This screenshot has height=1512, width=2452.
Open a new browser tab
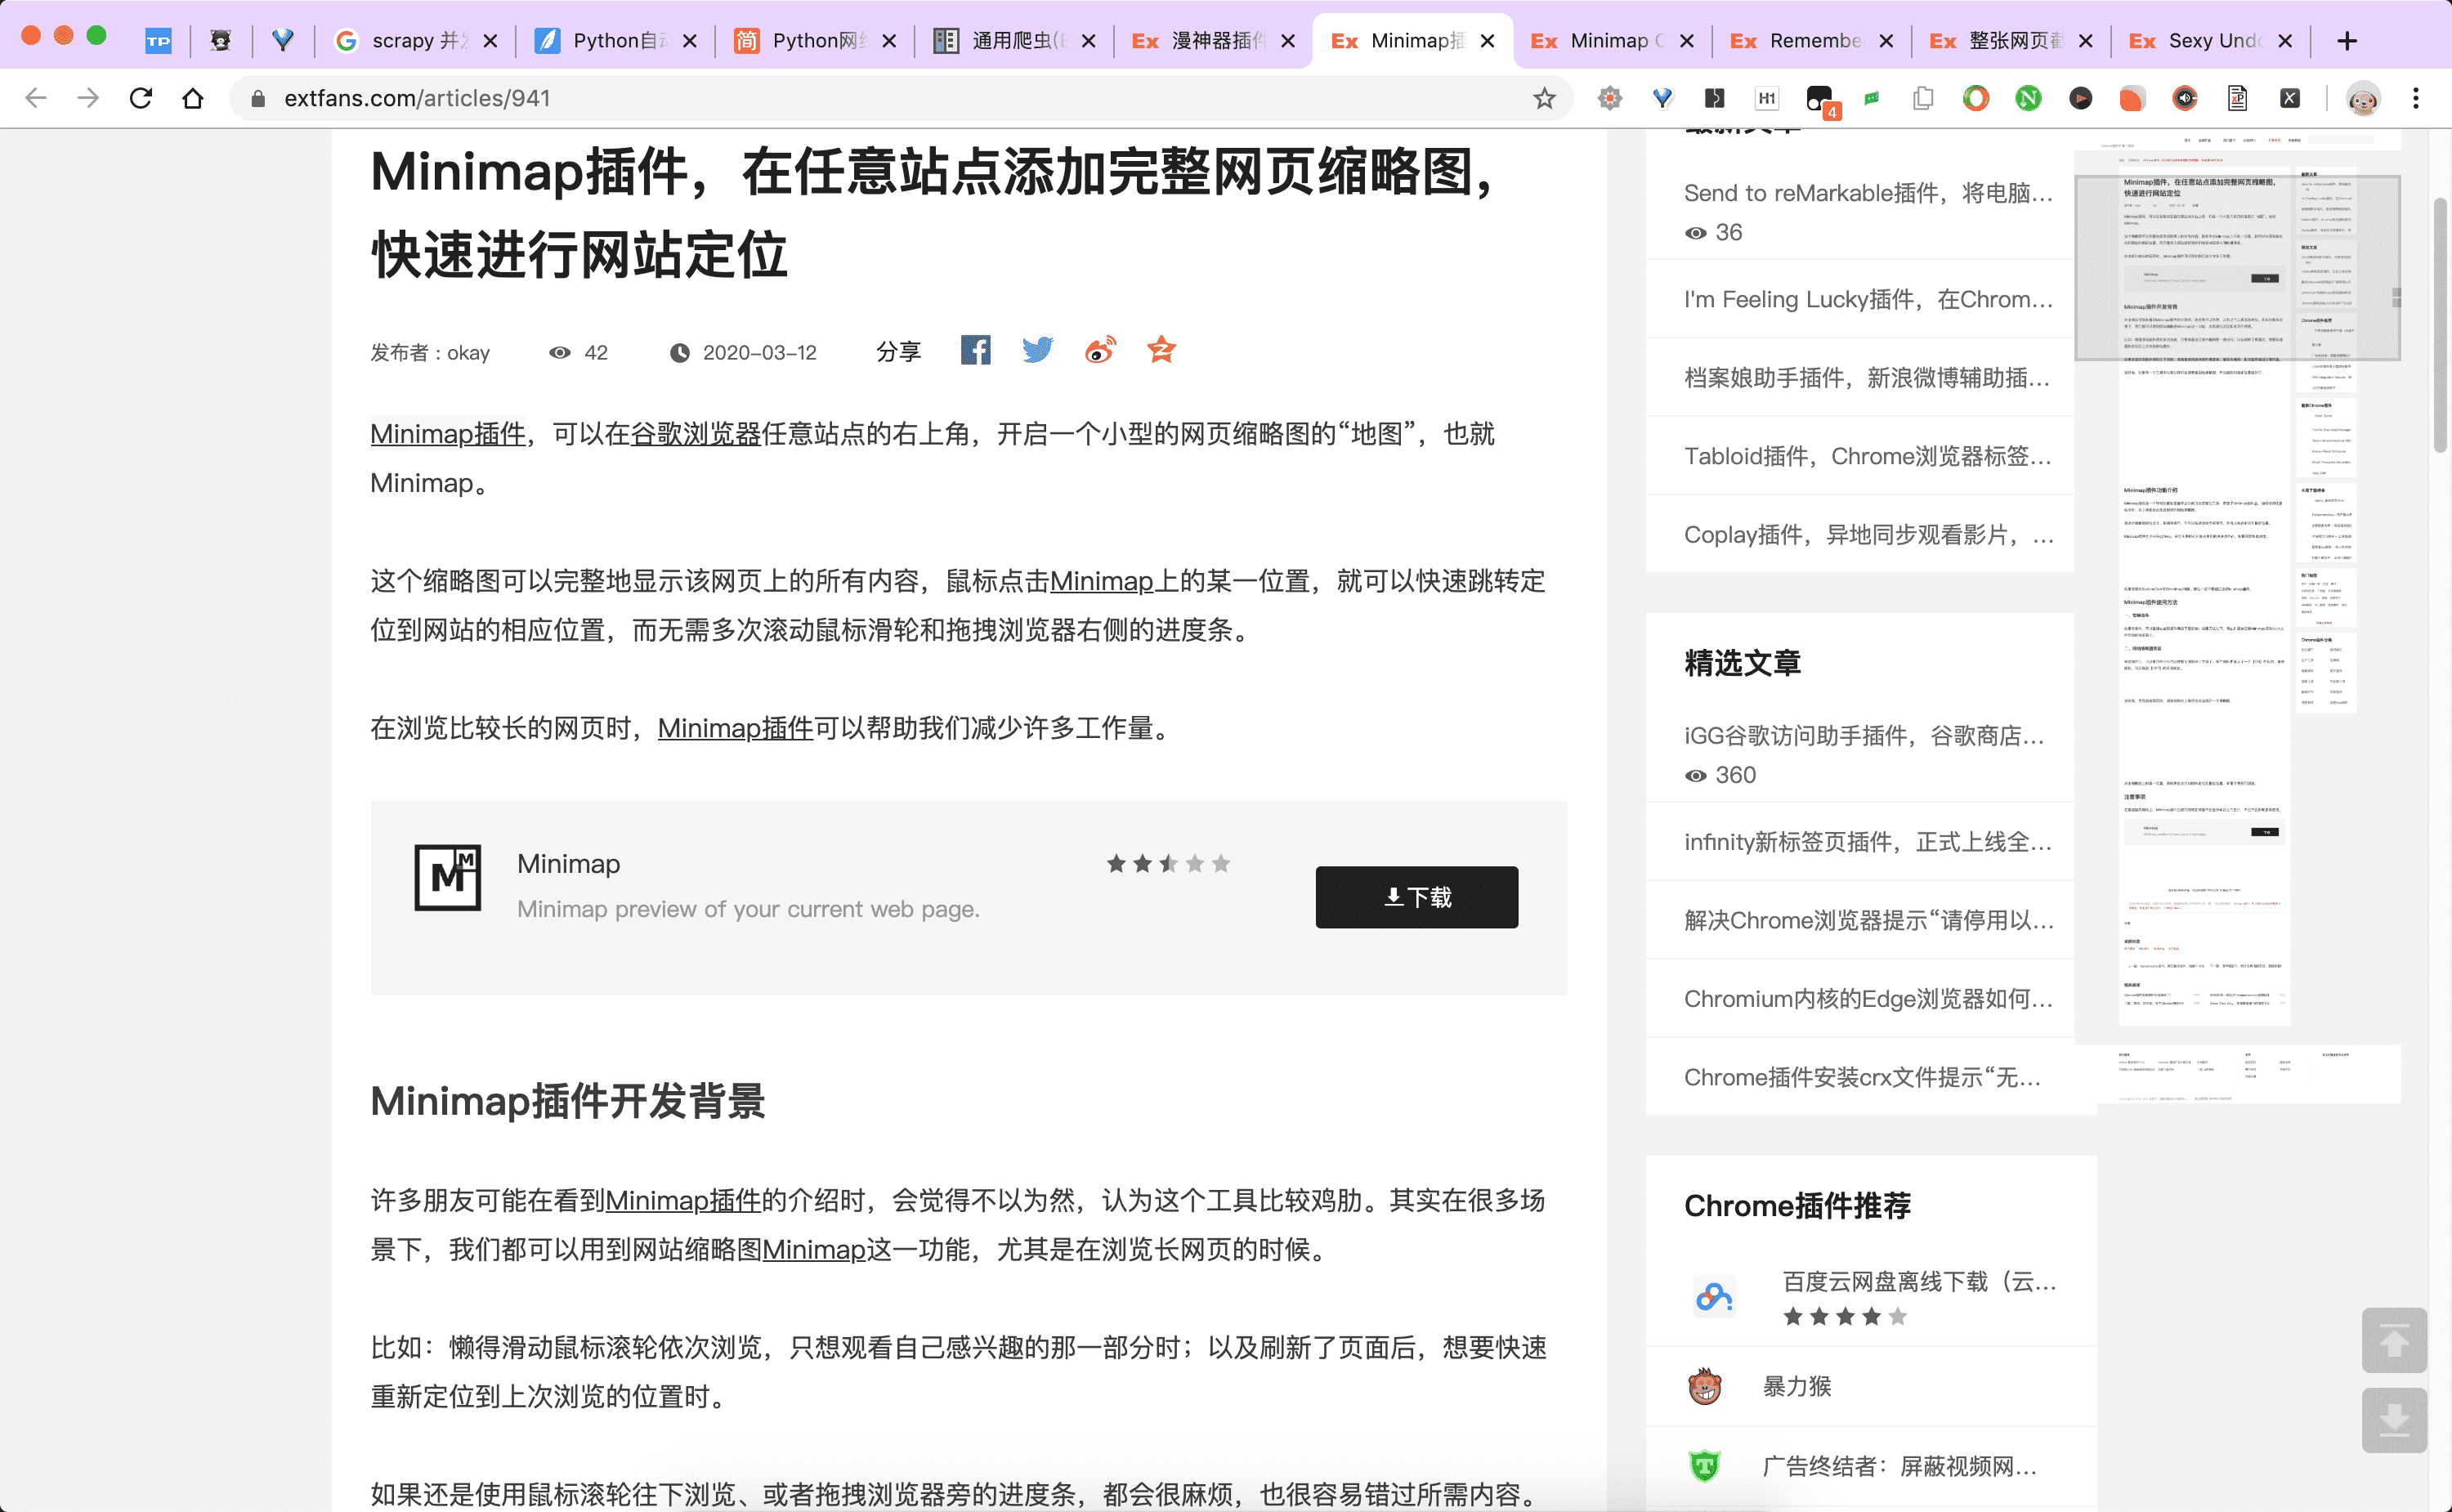pos(2347,41)
